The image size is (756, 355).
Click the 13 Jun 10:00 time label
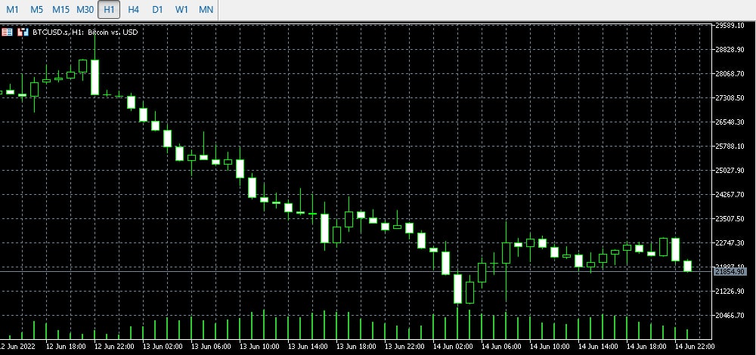tap(259, 347)
